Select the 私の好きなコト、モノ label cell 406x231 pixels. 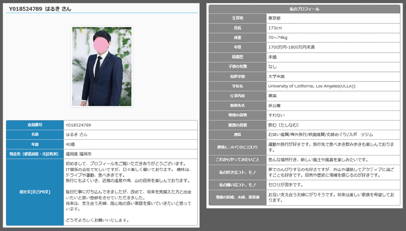click(238, 172)
